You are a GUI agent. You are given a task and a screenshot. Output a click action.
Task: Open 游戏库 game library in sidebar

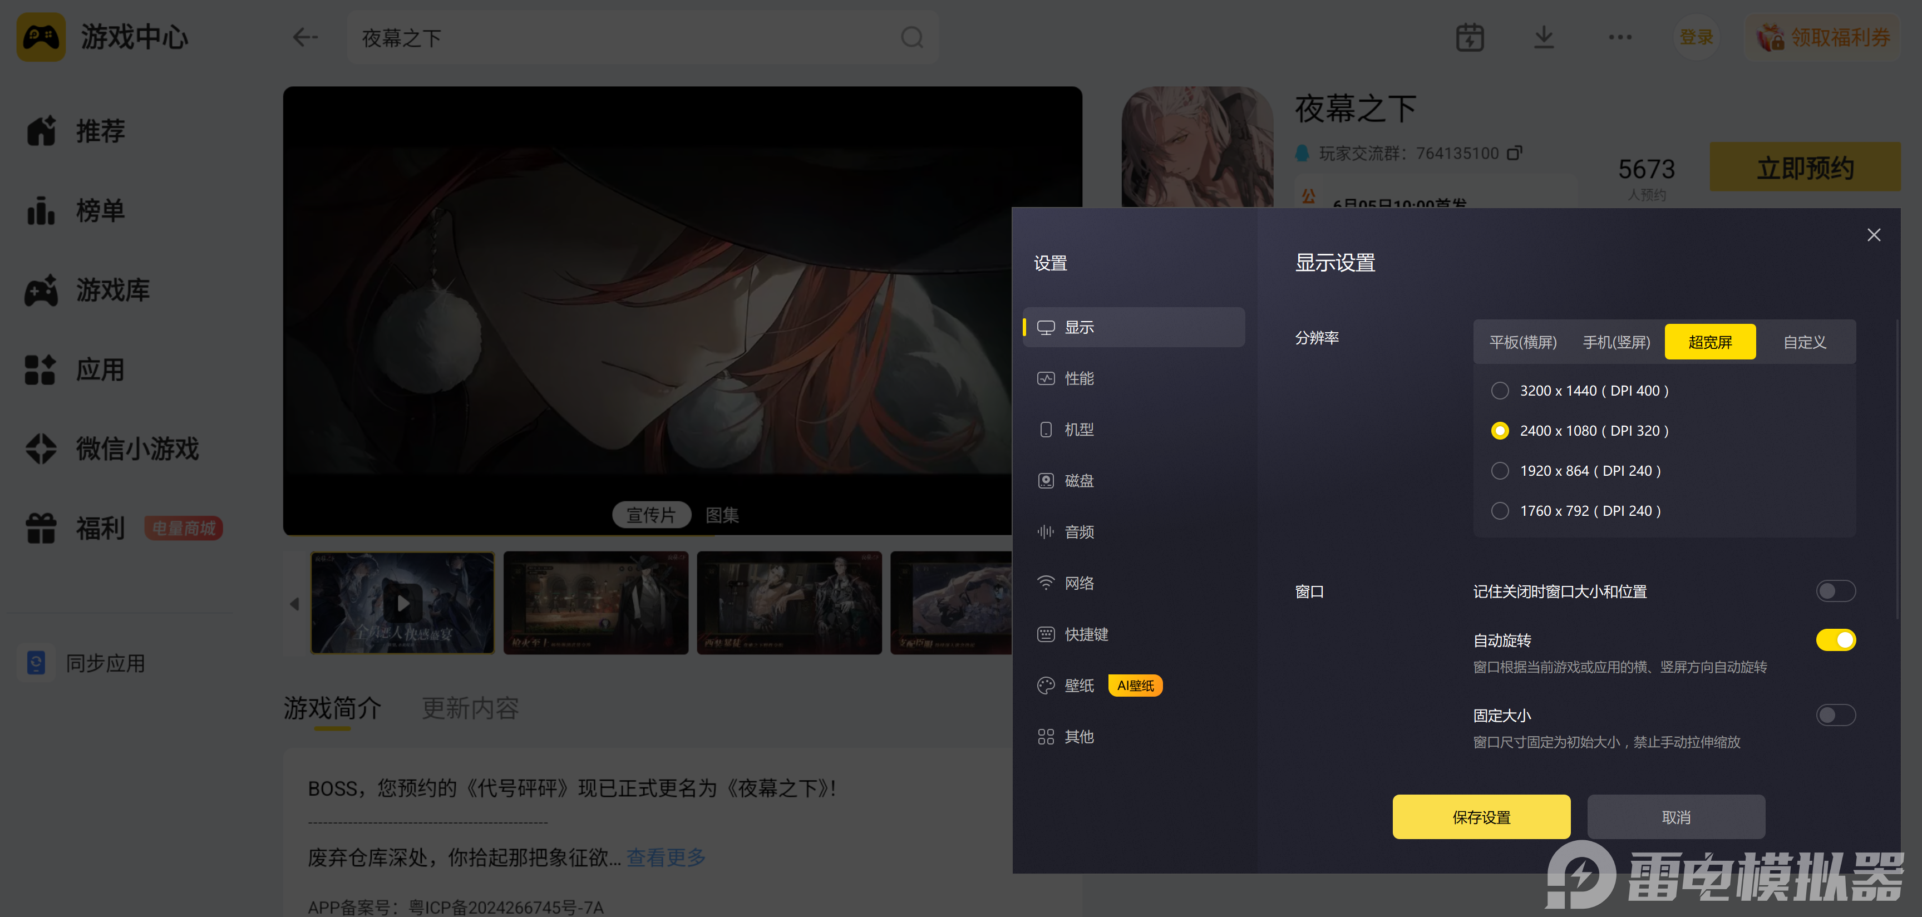[x=88, y=290]
